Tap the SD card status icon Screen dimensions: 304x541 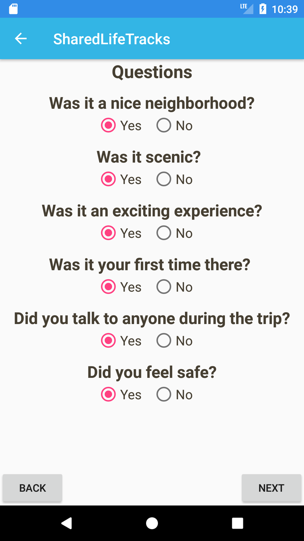pyautogui.click(x=13, y=9)
